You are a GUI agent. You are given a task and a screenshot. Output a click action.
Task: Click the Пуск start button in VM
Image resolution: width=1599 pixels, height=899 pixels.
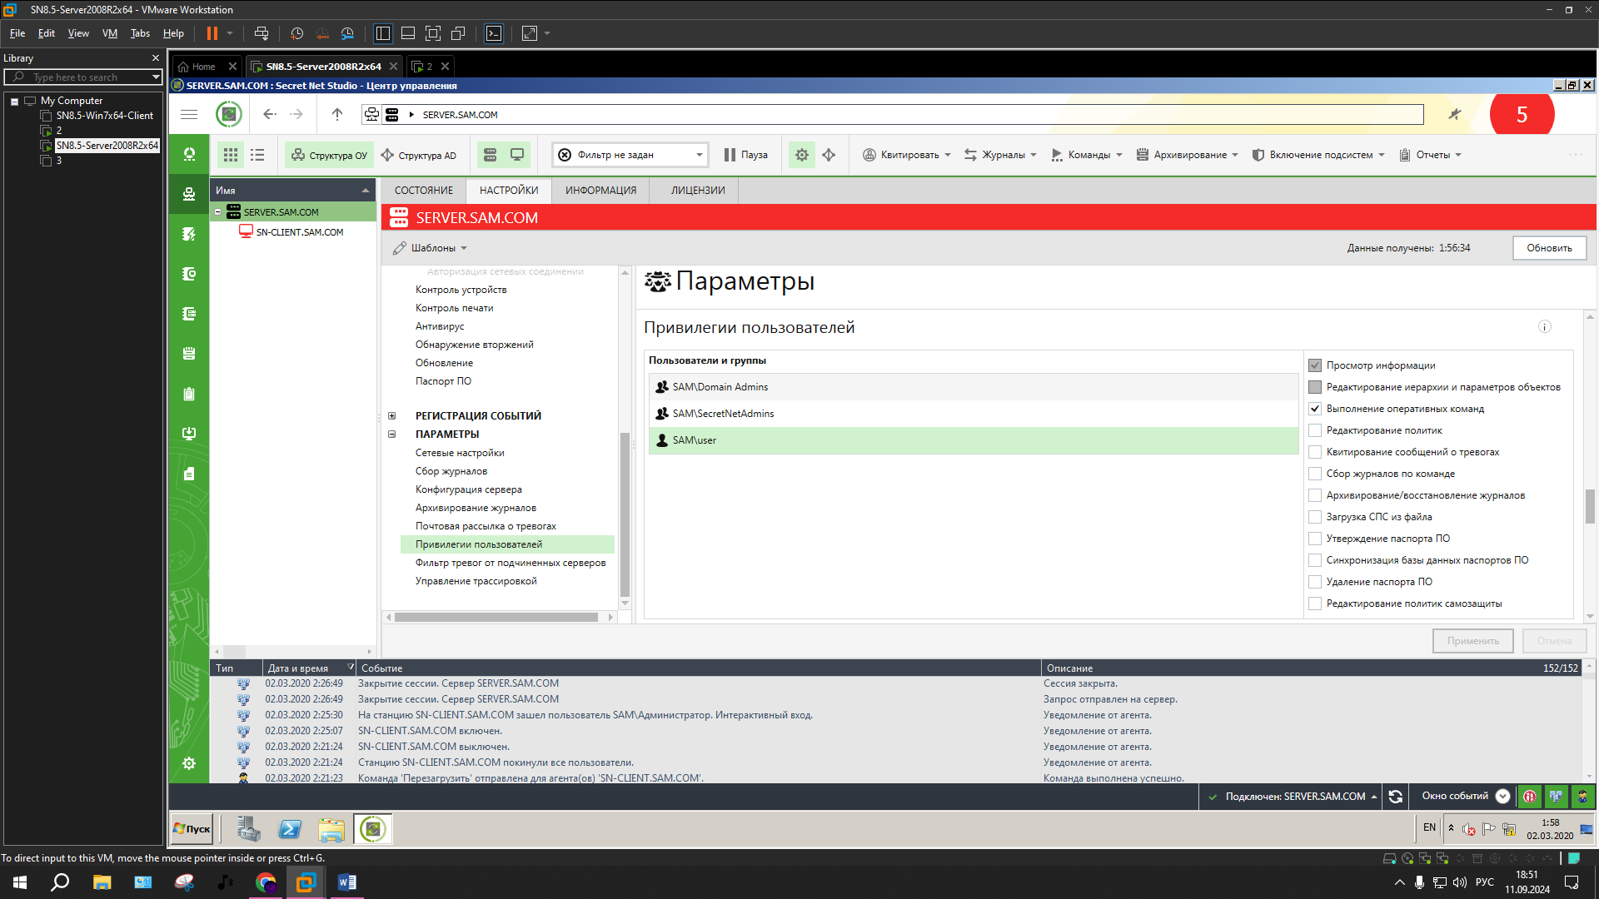[192, 829]
